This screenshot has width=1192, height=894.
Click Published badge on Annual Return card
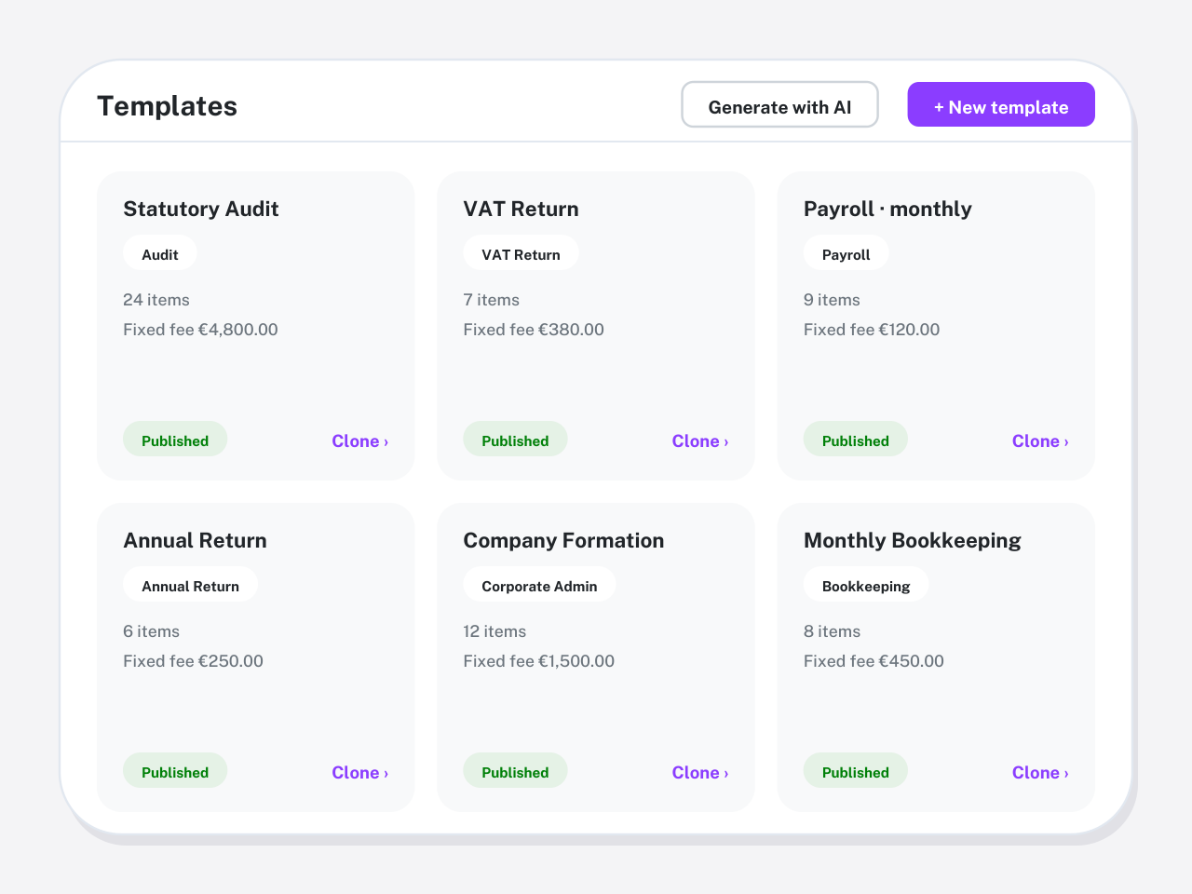(x=175, y=771)
